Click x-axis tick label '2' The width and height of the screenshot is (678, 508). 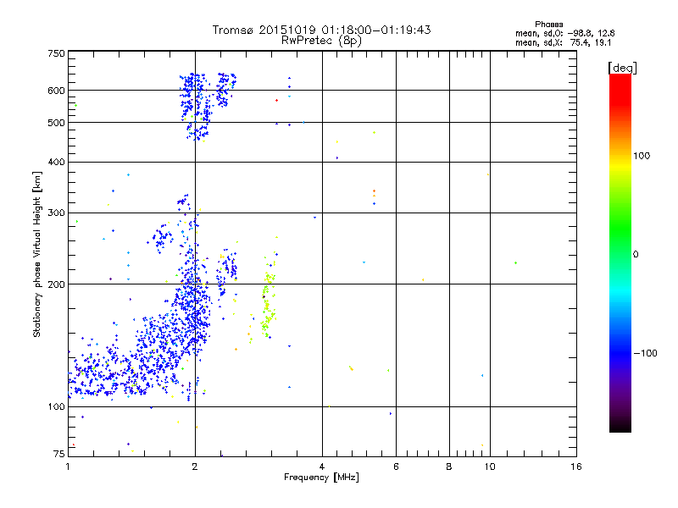point(195,467)
